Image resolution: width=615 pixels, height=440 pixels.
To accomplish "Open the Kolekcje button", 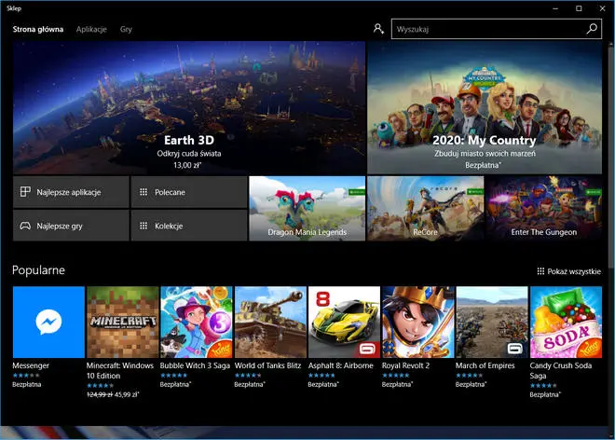I will [x=188, y=226].
